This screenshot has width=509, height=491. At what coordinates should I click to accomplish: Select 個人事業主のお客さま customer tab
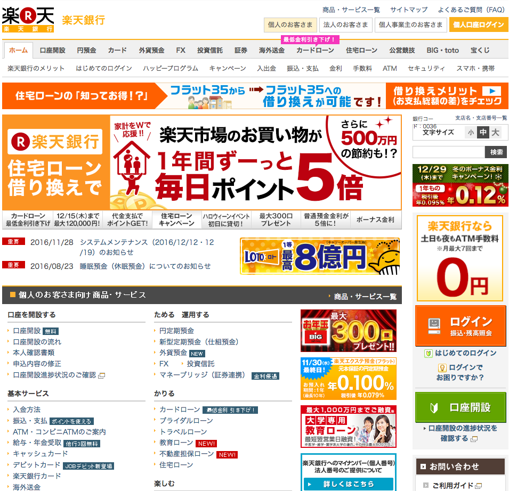[x=410, y=24]
